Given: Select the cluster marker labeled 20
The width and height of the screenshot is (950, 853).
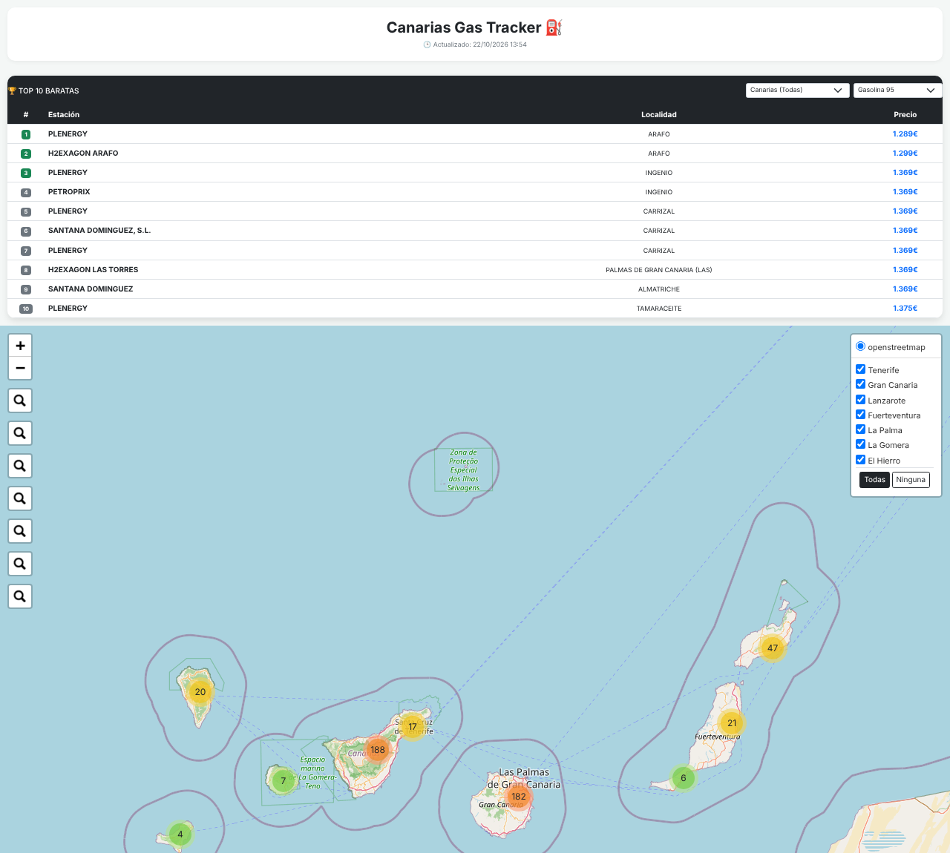Looking at the screenshot, I should pyautogui.click(x=200, y=692).
